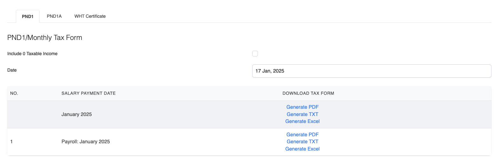The width and height of the screenshot is (500, 161).
Task: Open the WHT Certificate tab
Action: [90, 16]
